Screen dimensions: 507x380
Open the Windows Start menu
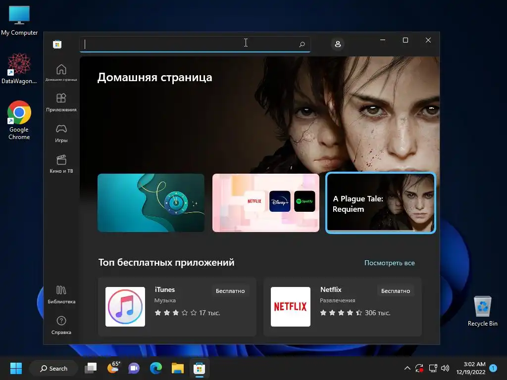point(16,368)
